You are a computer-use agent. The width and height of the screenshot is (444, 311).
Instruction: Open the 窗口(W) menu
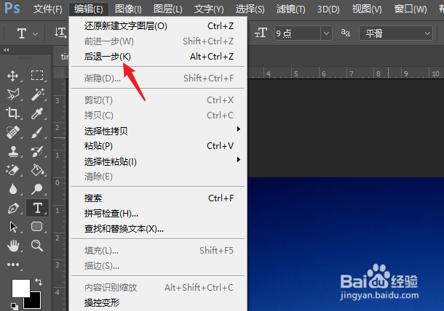[x=411, y=9]
